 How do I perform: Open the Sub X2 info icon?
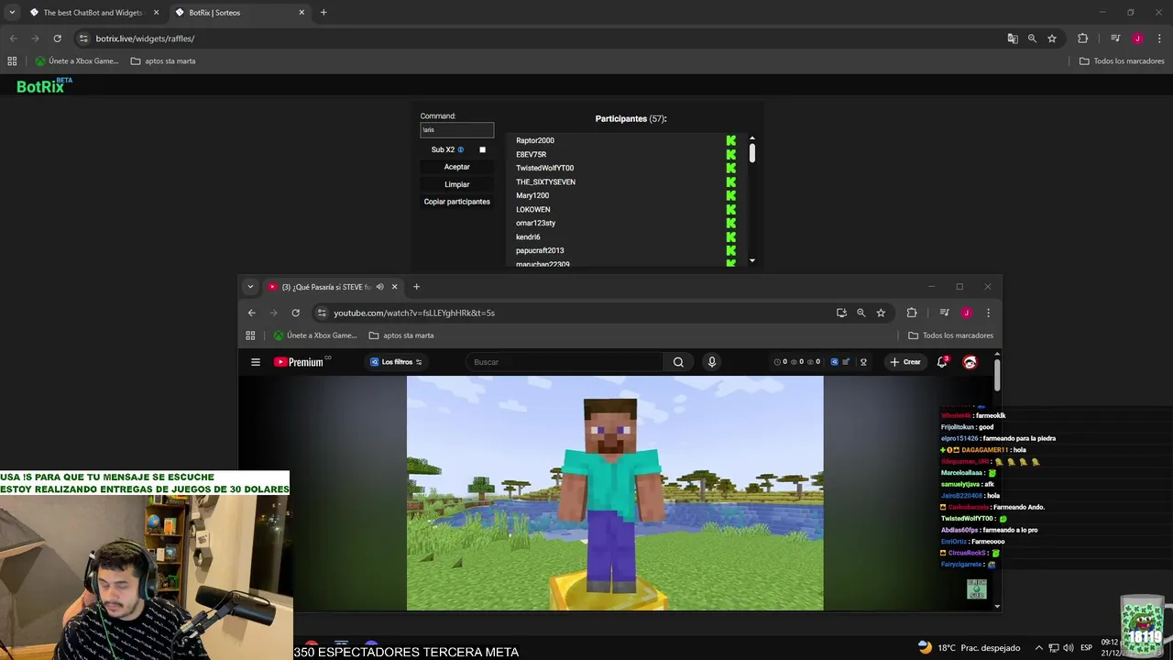click(x=461, y=149)
